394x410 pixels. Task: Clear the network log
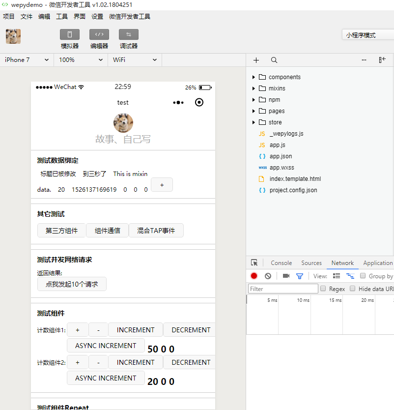(268, 276)
